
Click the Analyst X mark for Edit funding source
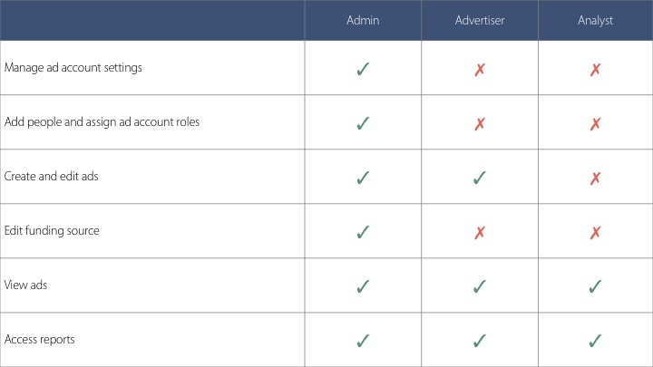pos(595,233)
